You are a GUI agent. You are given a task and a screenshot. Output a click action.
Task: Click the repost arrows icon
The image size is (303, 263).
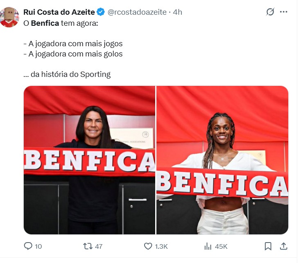click(88, 246)
